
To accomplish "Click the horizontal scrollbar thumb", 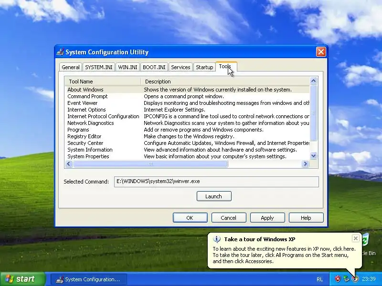I will 150,164.
